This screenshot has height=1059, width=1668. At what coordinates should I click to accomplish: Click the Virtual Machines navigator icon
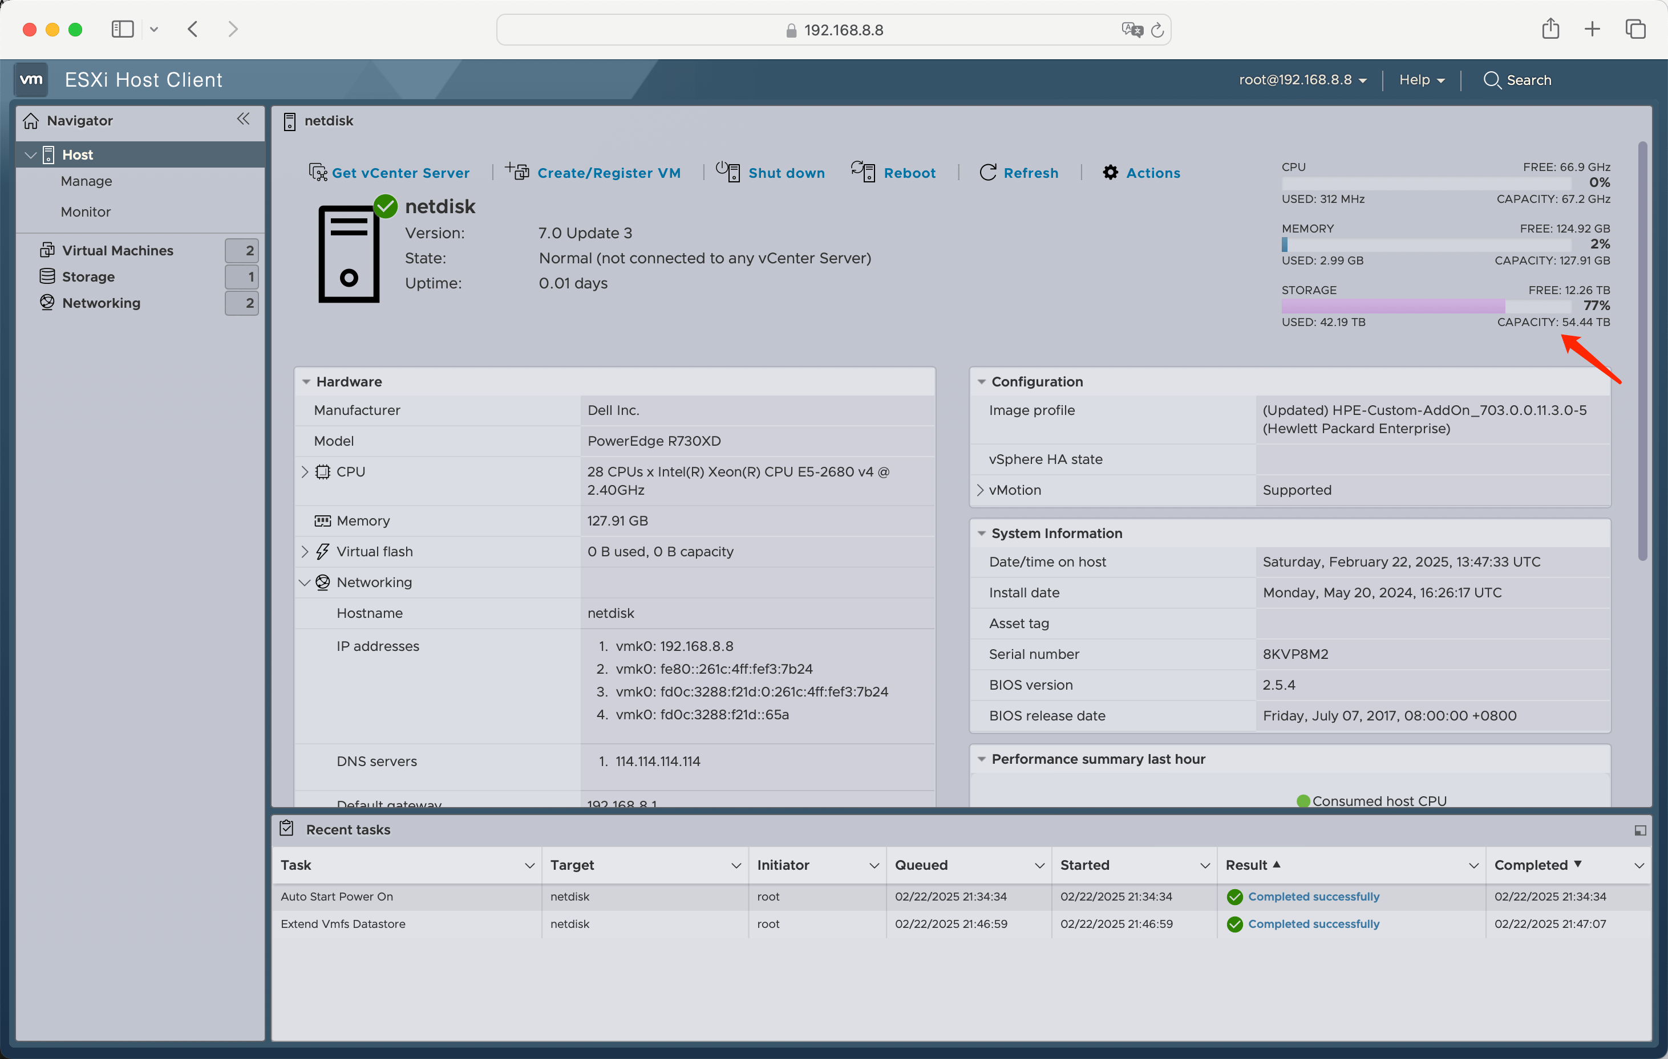click(47, 250)
